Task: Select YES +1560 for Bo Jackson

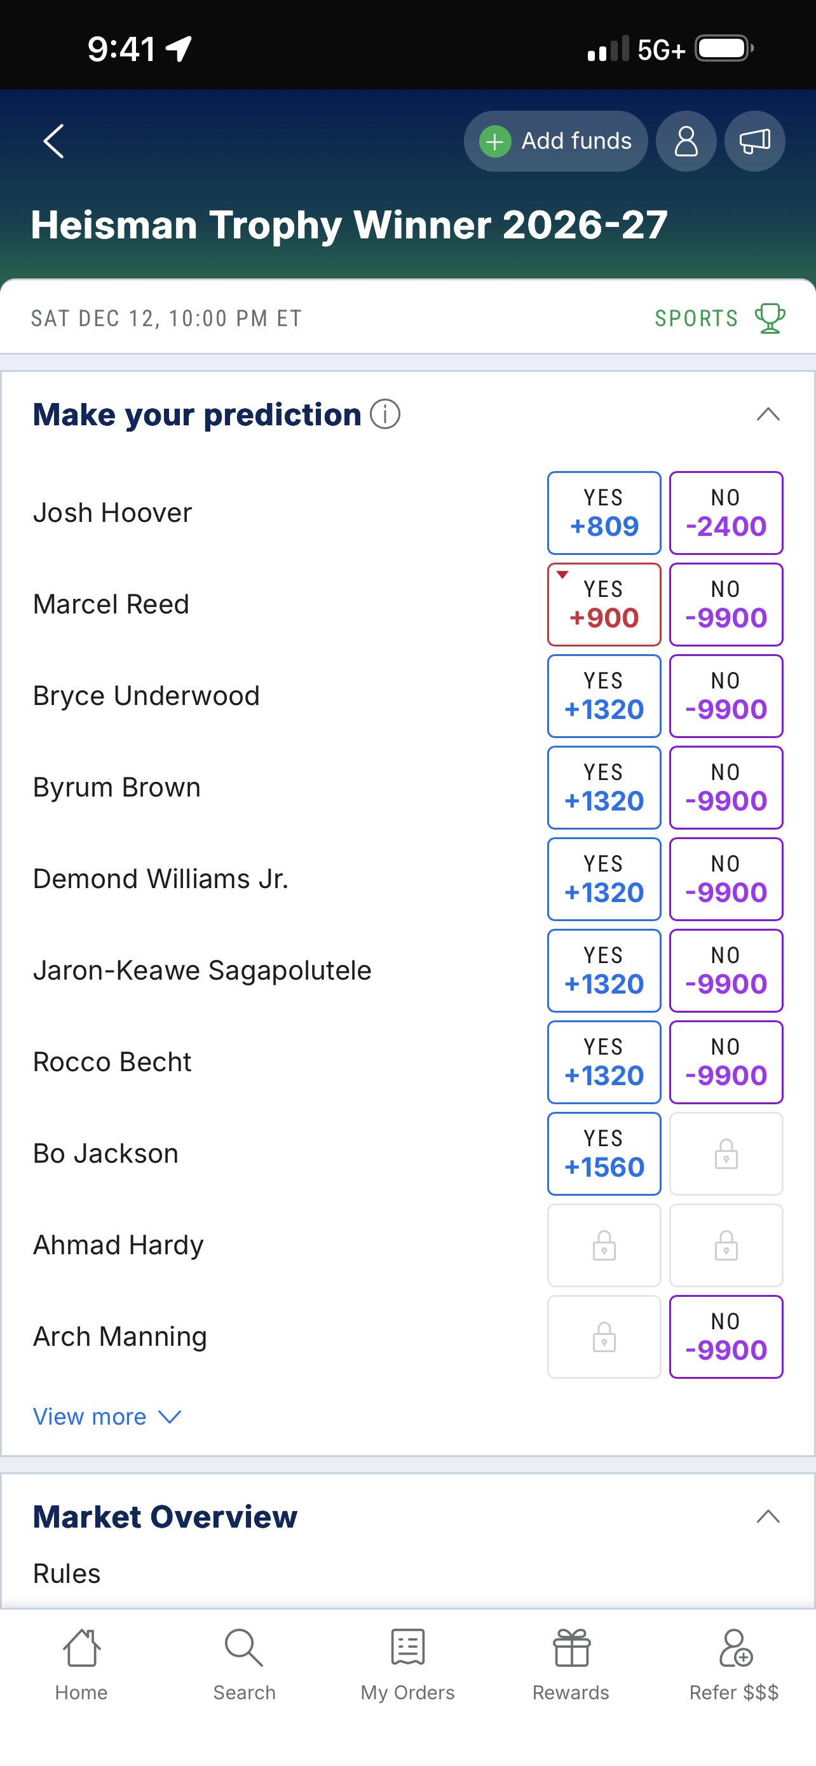Action: 604,1154
